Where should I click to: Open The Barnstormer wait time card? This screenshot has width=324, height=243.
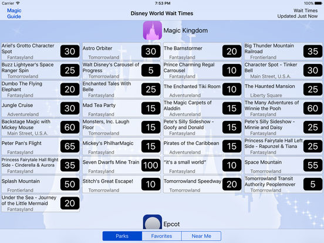pyautogui.click(x=203, y=52)
